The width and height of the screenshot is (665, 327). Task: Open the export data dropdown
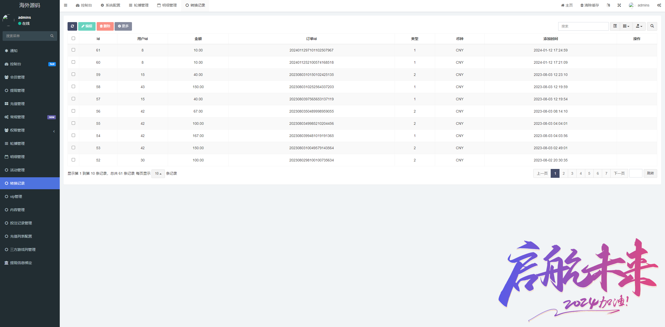point(639,26)
